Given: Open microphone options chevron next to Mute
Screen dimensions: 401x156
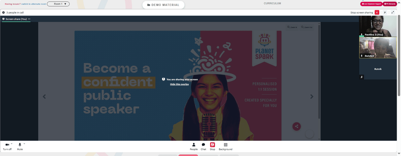Looking at the screenshot, I should pos(24,144).
